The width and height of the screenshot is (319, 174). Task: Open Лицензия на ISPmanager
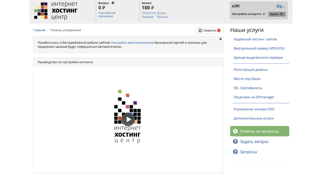pyautogui.click(x=254, y=97)
